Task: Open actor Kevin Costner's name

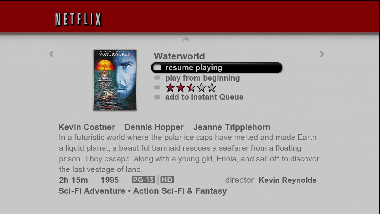Action: pyautogui.click(x=87, y=127)
